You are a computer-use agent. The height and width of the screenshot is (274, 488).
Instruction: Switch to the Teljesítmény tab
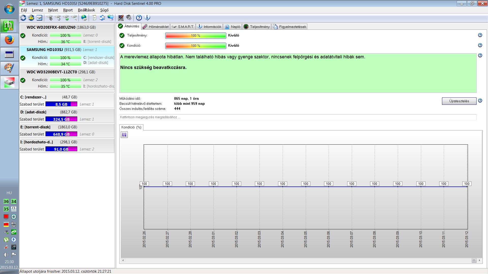[257, 27]
